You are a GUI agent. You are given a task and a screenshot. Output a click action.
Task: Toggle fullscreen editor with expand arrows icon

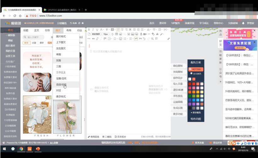[169, 39]
